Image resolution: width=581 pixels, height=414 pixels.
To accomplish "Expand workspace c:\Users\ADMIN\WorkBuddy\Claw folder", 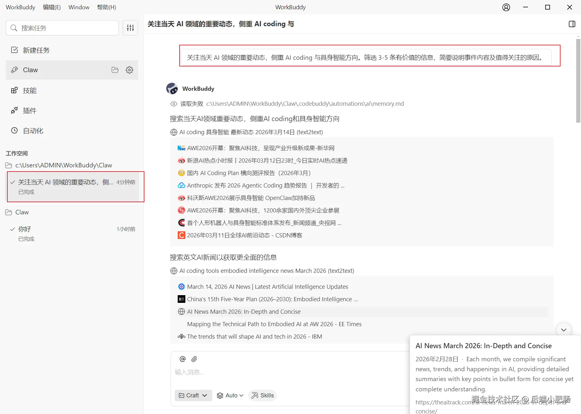I will pos(59,165).
